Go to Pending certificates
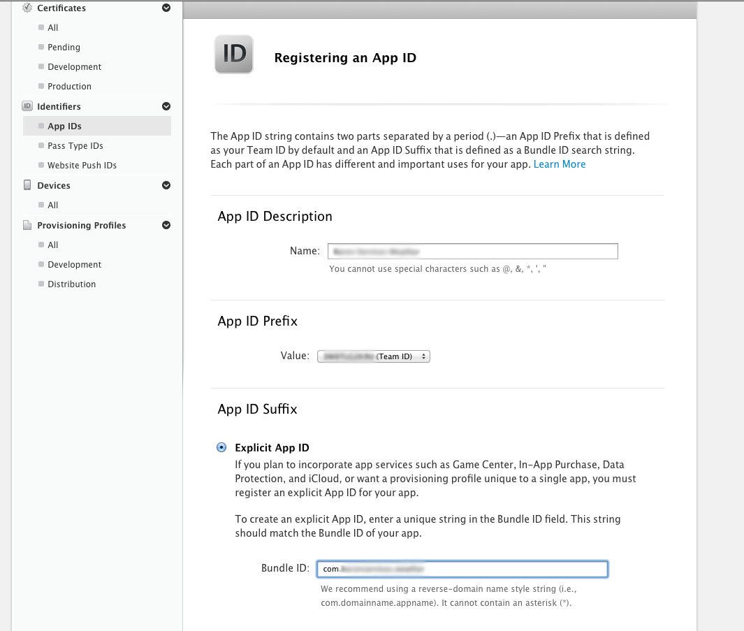This screenshot has width=744, height=631. tap(64, 47)
